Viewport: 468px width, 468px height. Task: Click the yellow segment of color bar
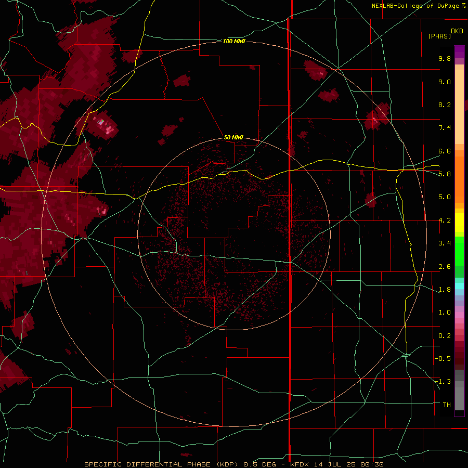[x=459, y=223]
